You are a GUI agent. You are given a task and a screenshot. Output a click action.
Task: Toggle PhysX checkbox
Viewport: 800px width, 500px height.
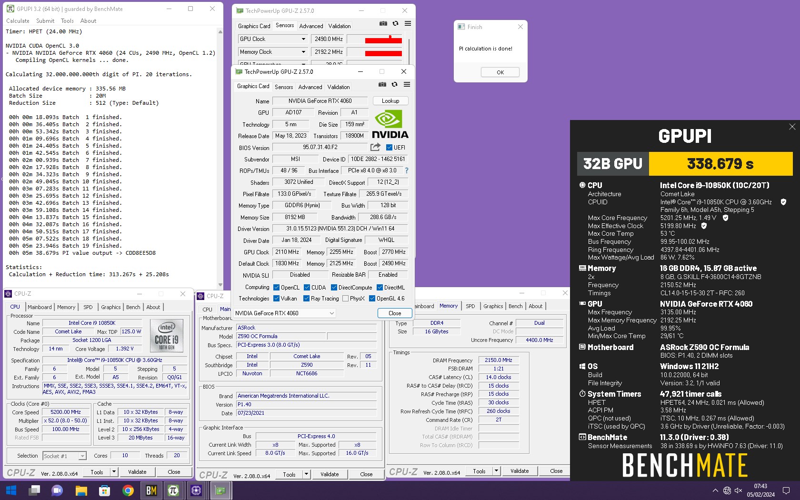click(345, 299)
